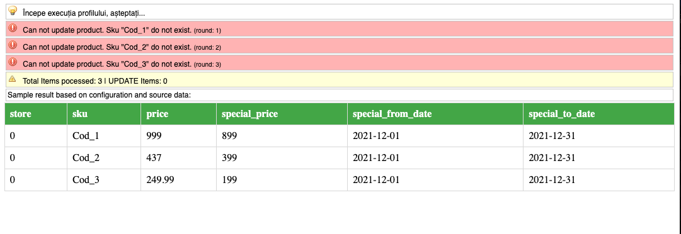This screenshot has width=681, height=234.
Task: Select the Cod_2 sku cell
Action: coord(104,158)
